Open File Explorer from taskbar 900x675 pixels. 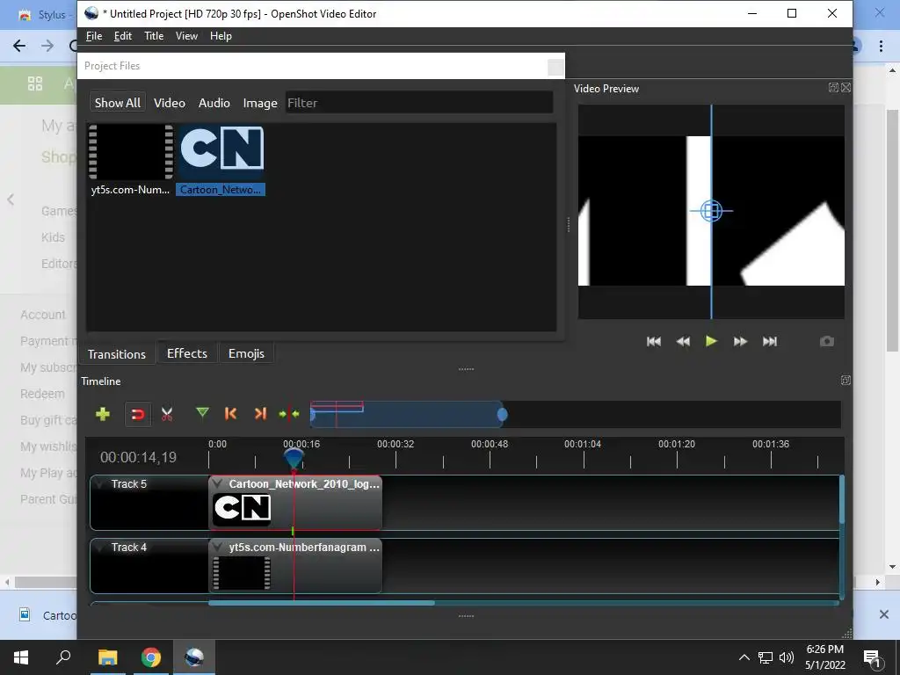click(107, 657)
